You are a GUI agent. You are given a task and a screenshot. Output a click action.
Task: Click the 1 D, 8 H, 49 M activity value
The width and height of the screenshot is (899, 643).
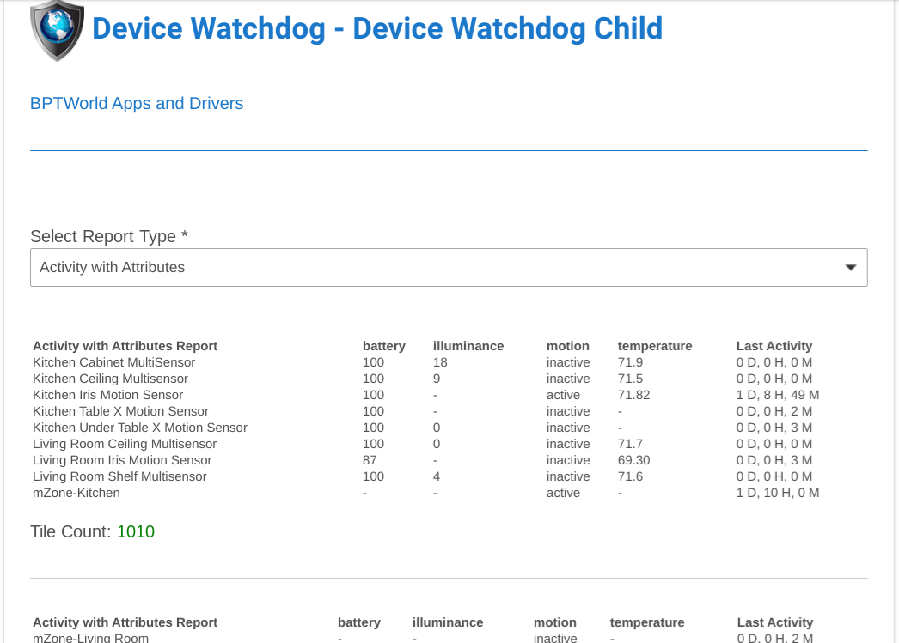point(778,395)
